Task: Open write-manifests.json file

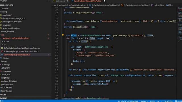Action: [11, 28]
